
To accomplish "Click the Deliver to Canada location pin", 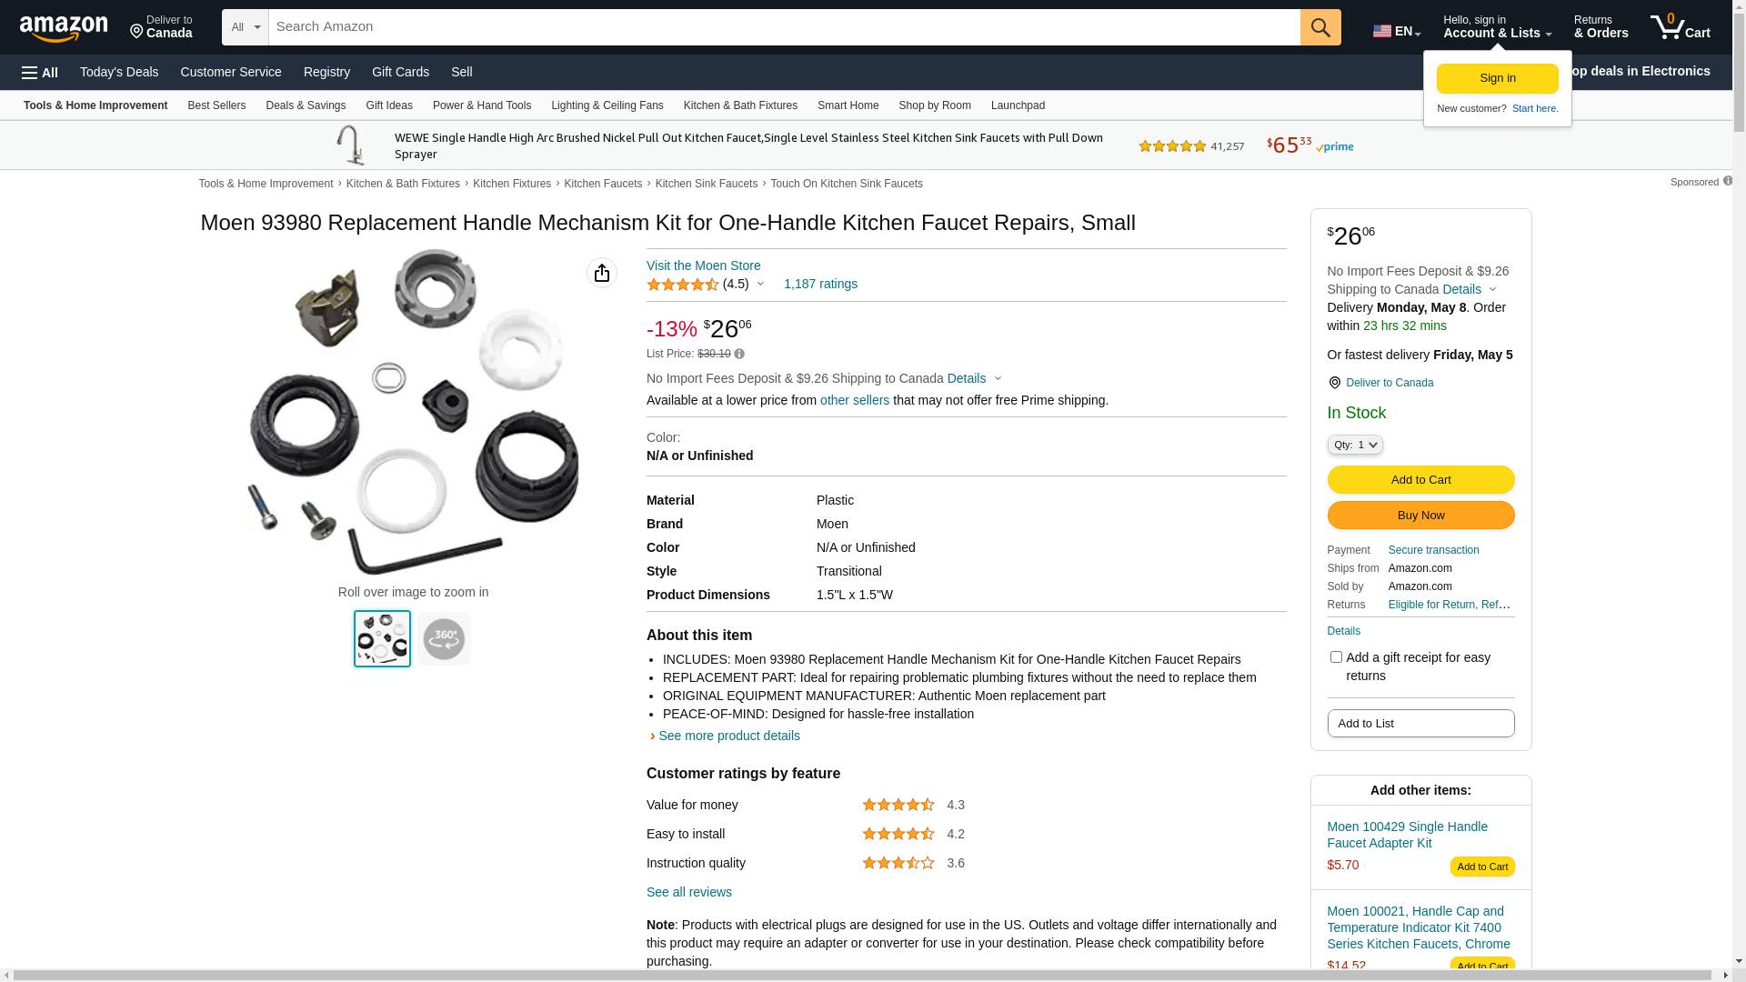I will [1334, 383].
